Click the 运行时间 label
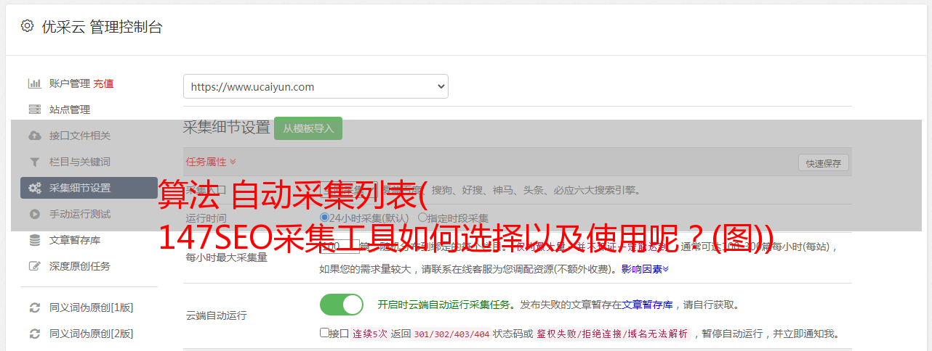 [206, 218]
